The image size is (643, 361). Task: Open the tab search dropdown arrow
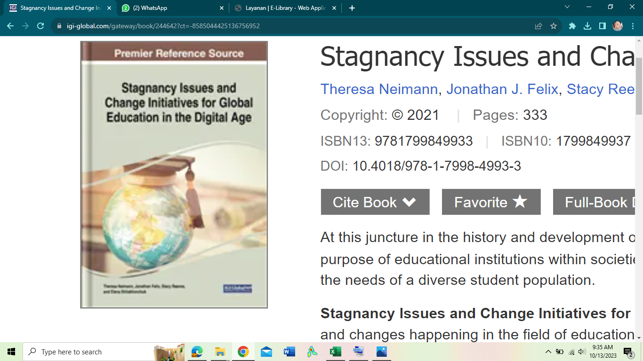click(x=567, y=7)
